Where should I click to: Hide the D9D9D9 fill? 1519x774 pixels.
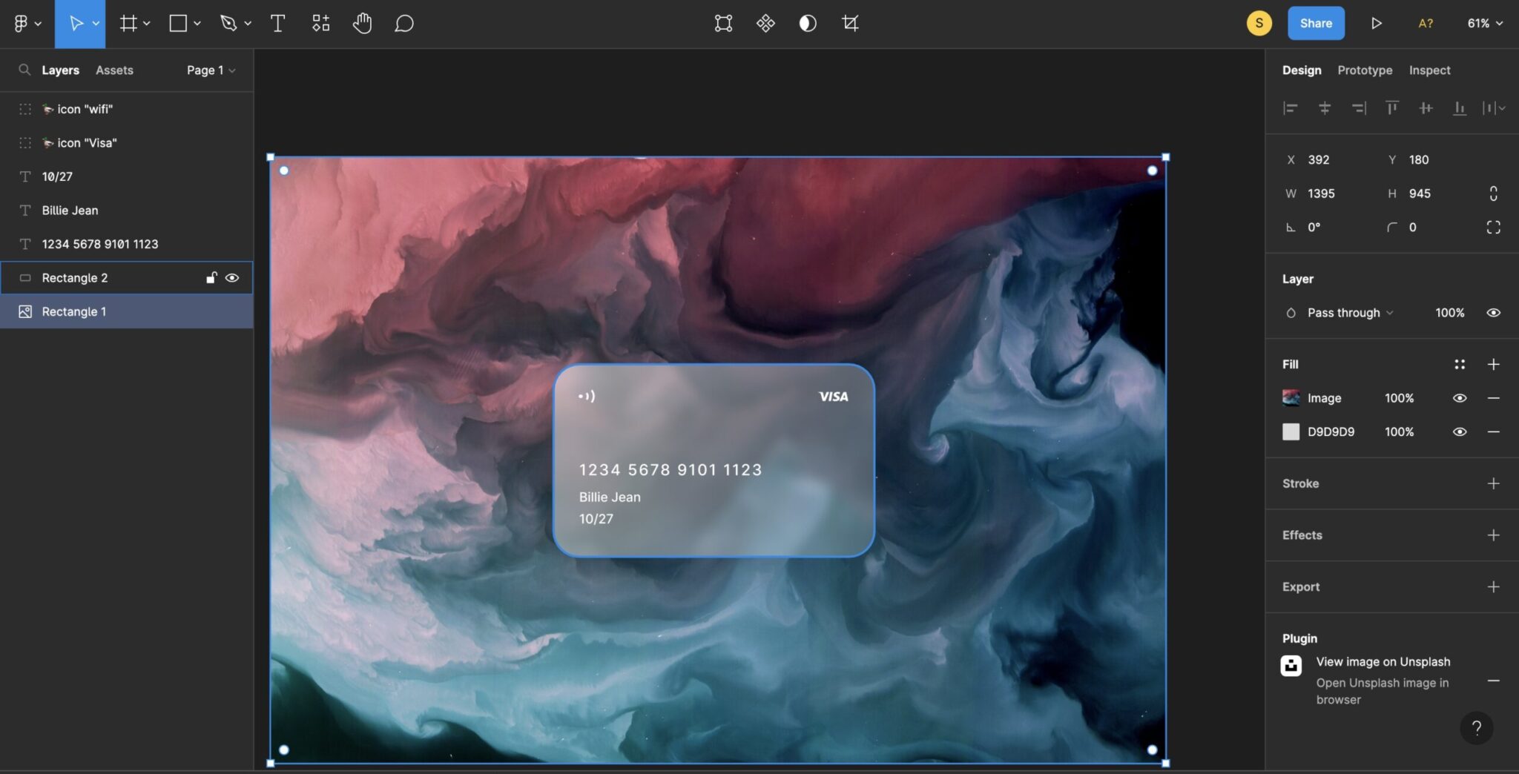pos(1458,431)
